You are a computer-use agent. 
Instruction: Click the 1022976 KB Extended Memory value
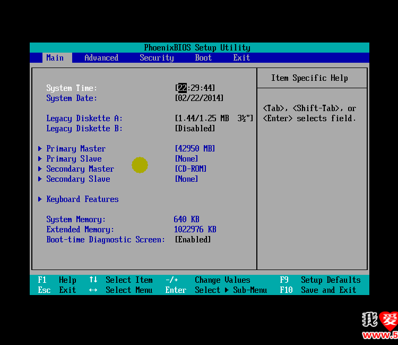195,229
